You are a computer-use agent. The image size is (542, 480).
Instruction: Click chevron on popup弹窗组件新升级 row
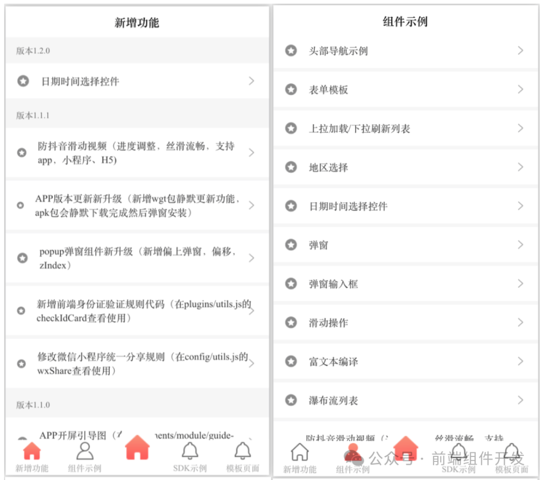point(251,258)
